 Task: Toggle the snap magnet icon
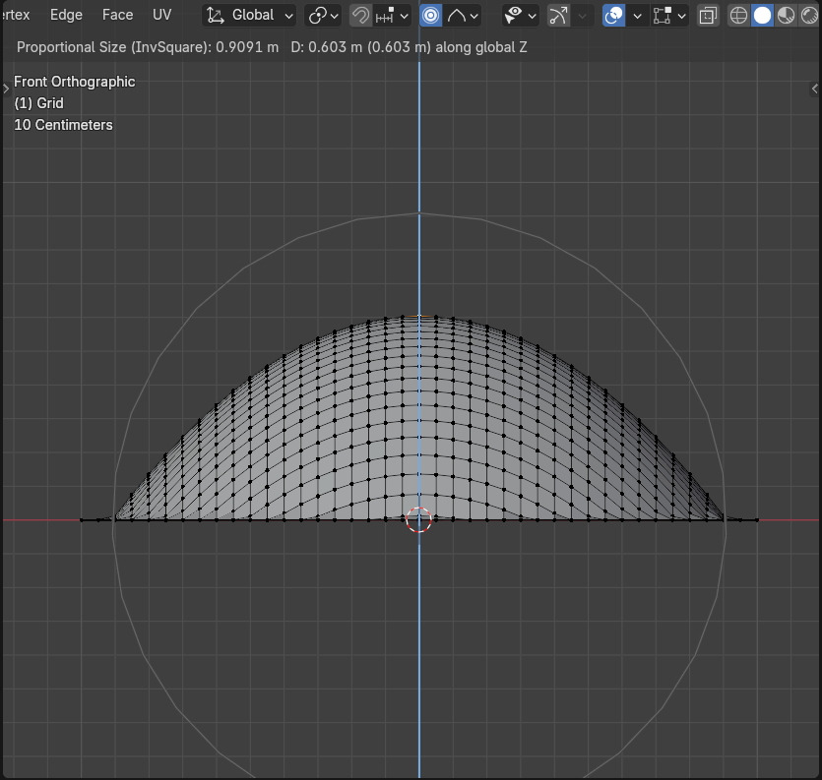click(x=360, y=15)
